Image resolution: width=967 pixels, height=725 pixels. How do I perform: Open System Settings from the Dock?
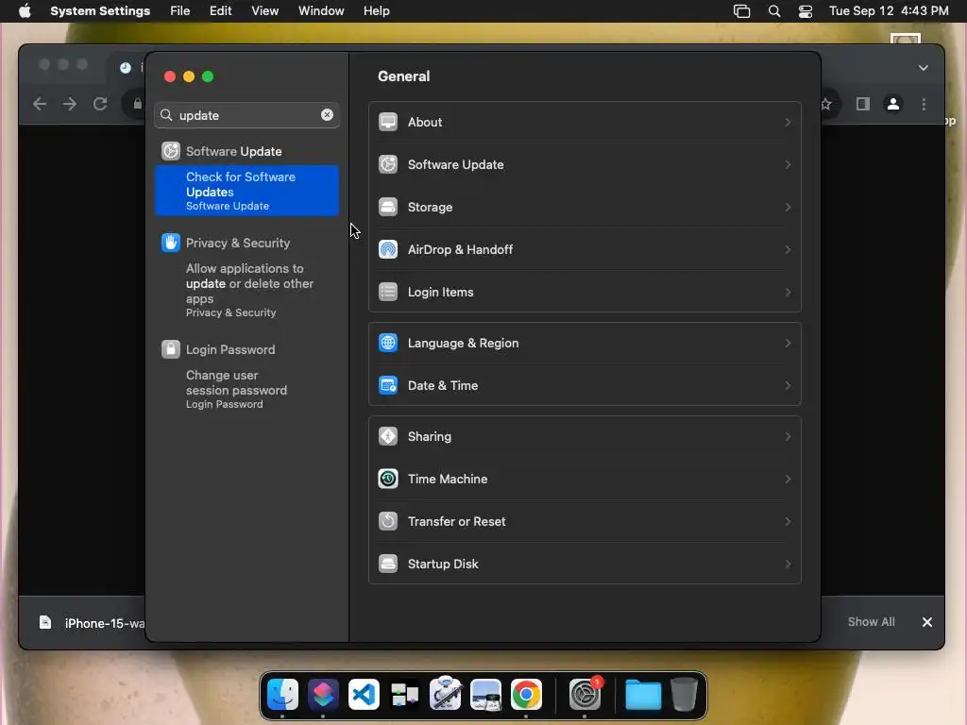[585, 695]
